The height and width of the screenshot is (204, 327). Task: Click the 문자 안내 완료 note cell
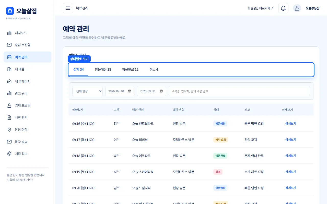coord(254,156)
